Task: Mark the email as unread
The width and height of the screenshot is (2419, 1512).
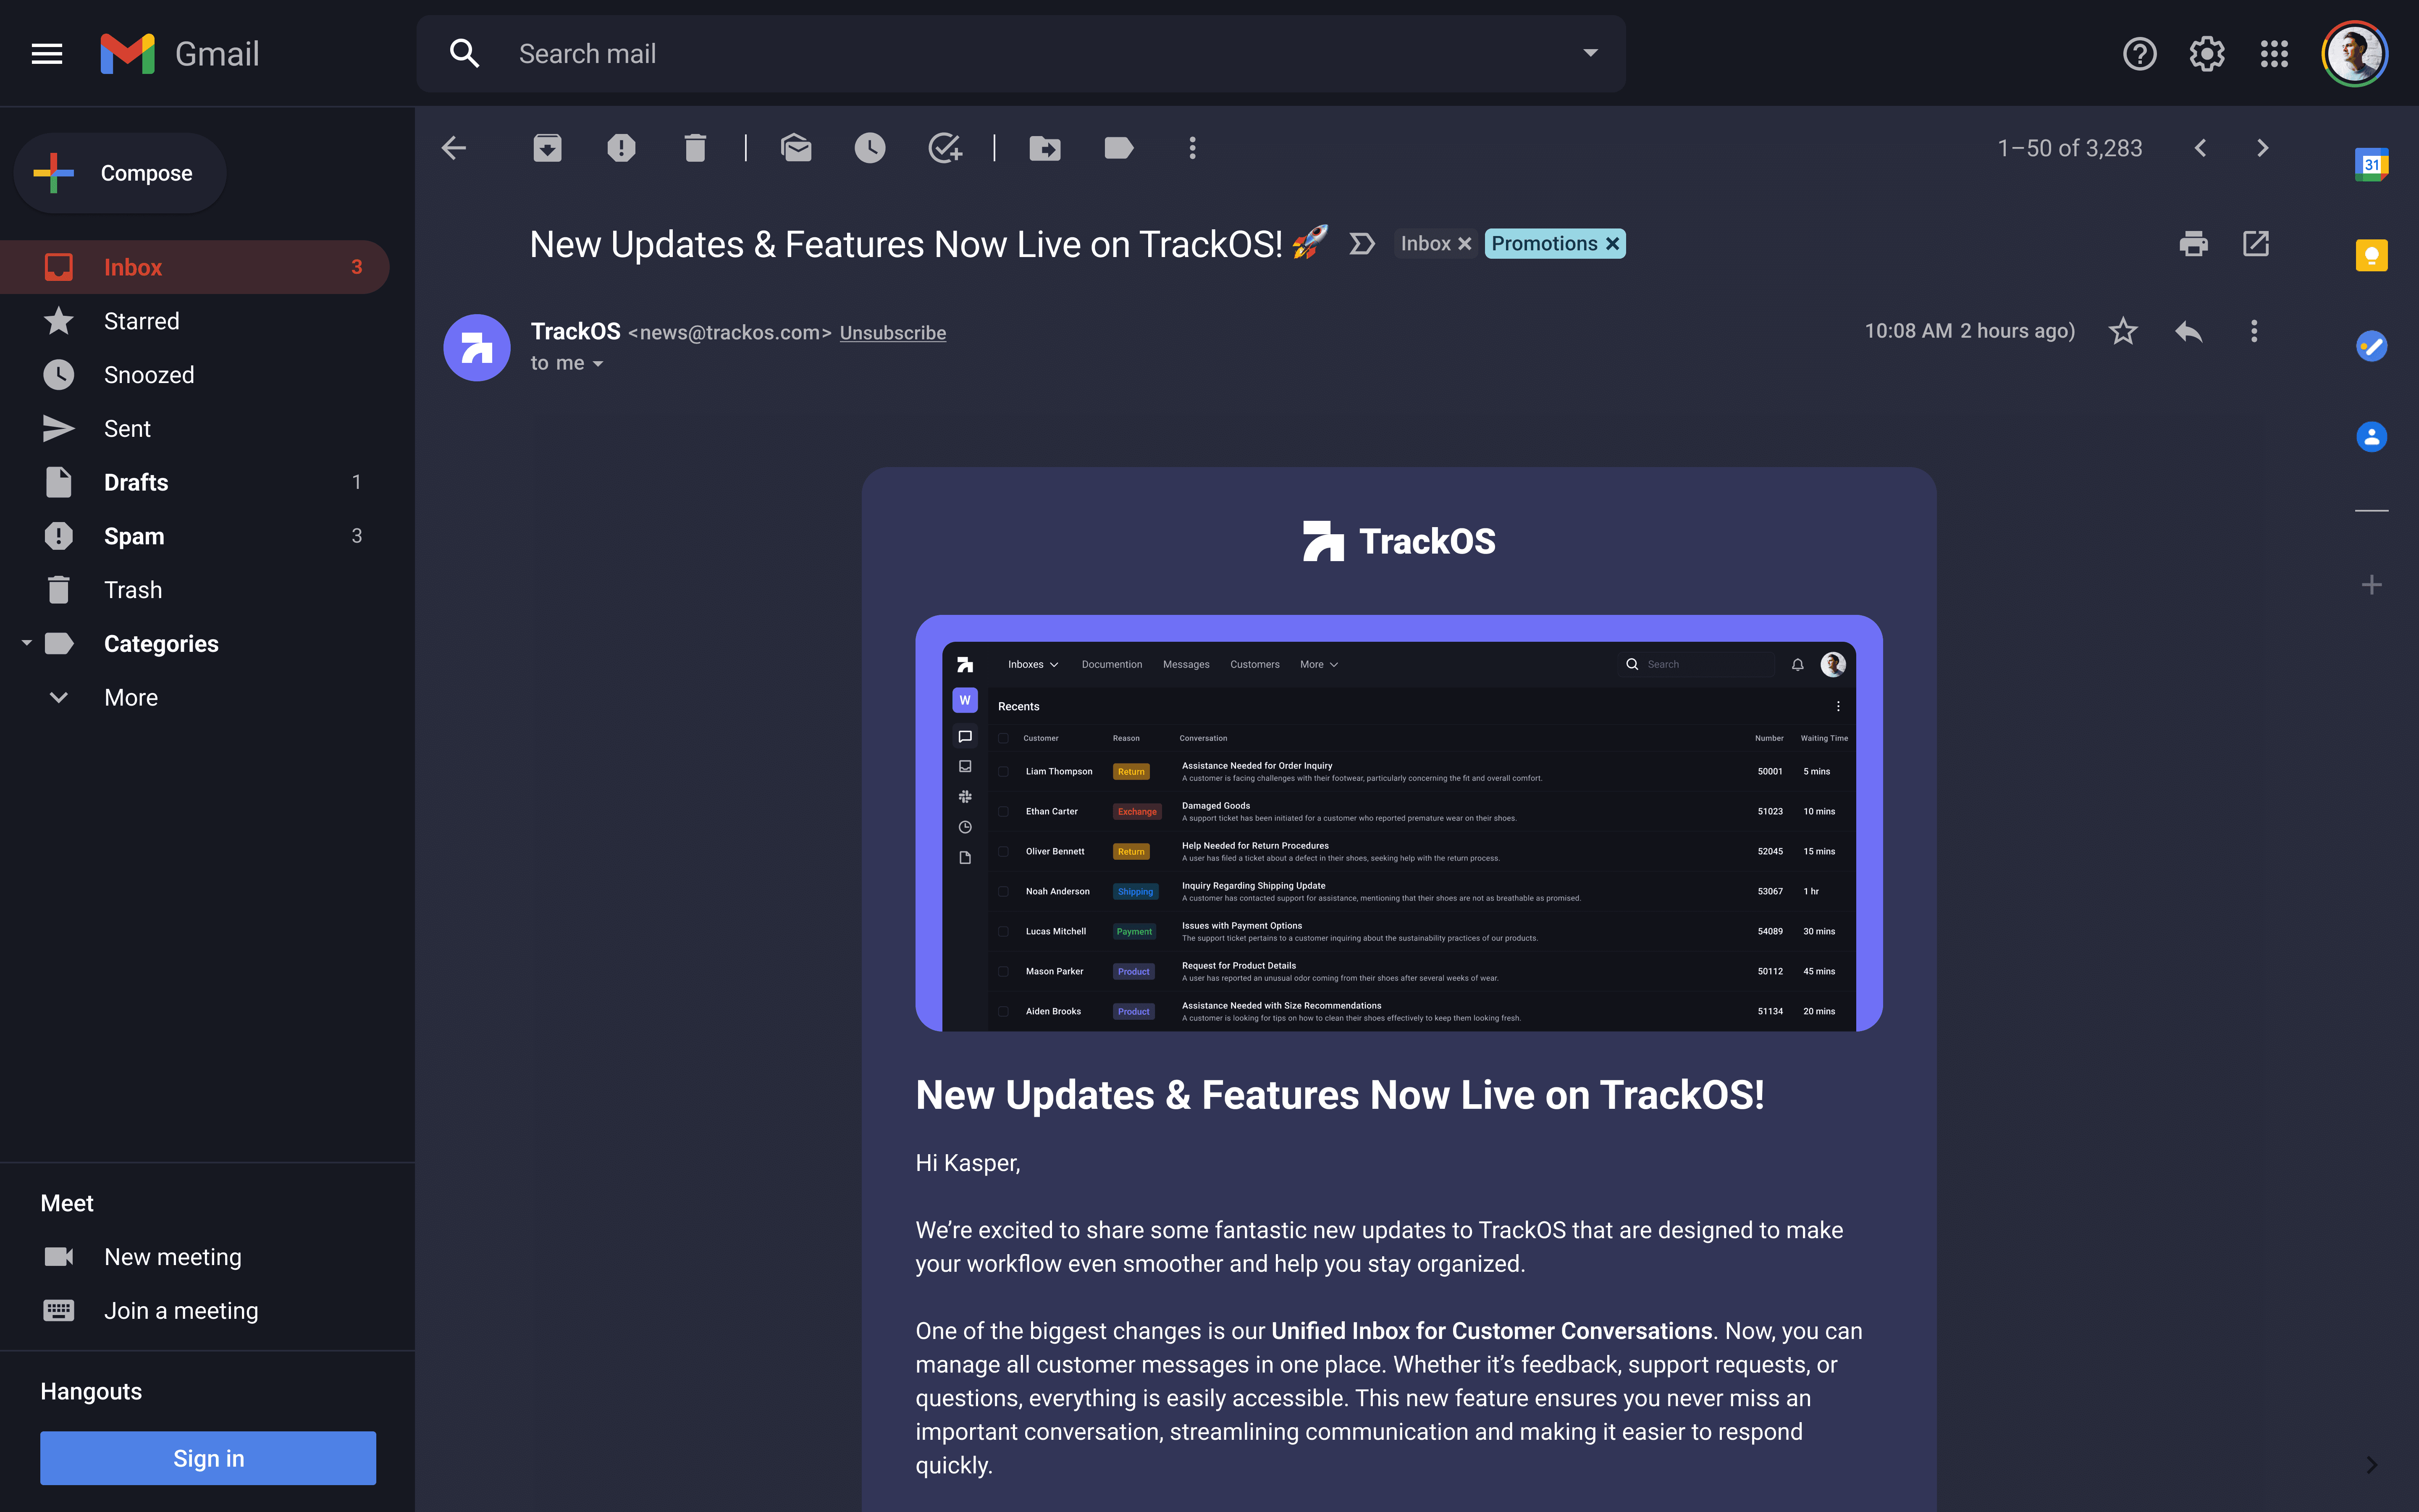Action: click(x=796, y=148)
